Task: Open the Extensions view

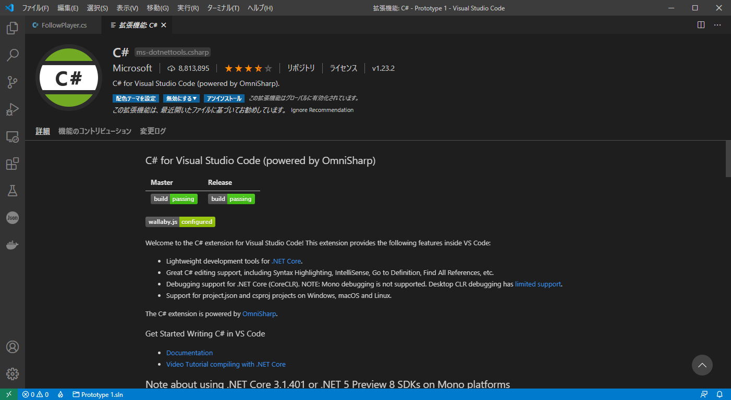Action: point(13,164)
